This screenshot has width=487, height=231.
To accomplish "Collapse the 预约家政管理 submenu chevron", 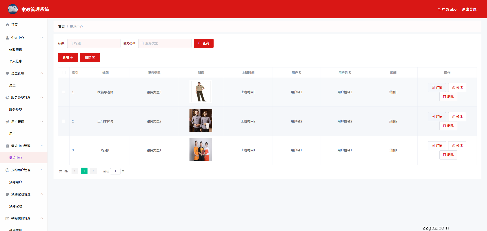I will click(x=42, y=194).
